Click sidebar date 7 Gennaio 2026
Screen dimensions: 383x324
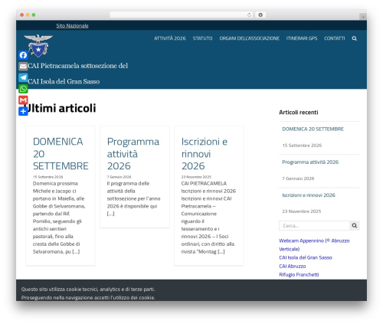pos(298,178)
